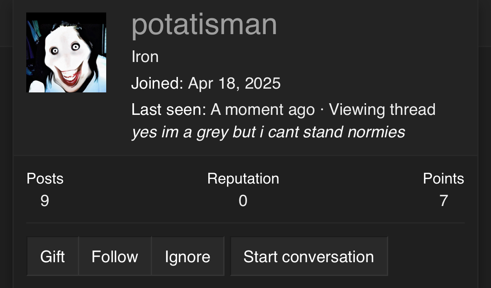Select the Iron rank title
The height and width of the screenshot is (288, 491).
(145, 57)
